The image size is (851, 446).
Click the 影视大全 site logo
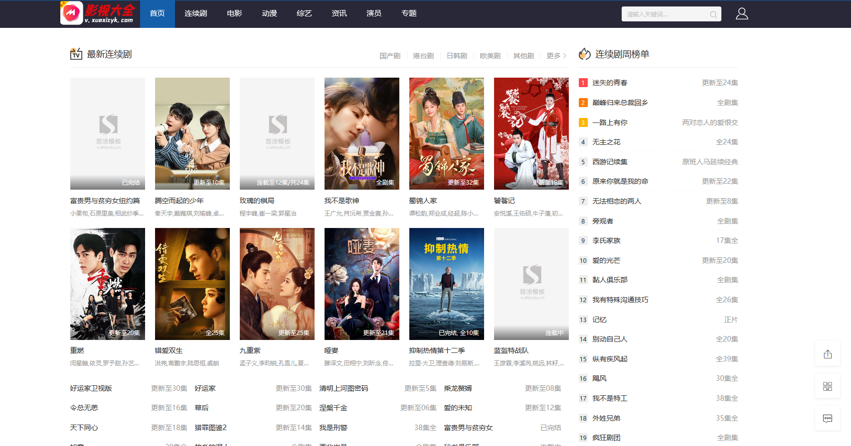click(98, 13)
